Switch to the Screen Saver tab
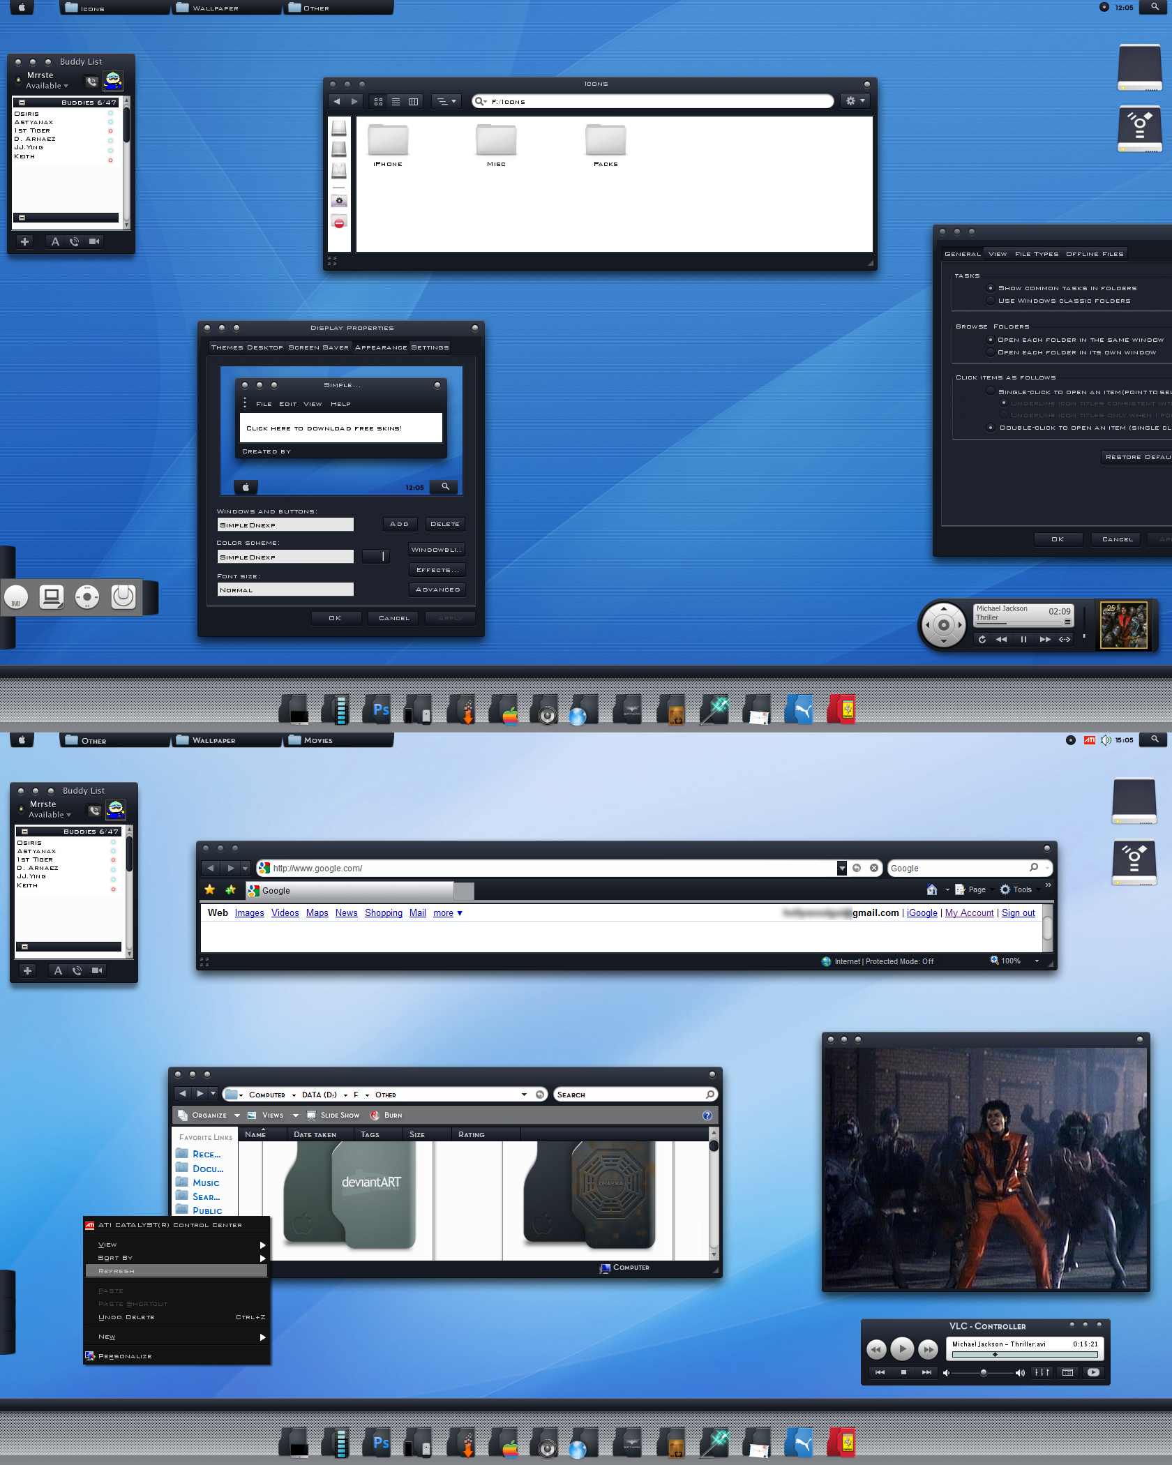This screenshot has width=1172, height=1465. pos(318,347)
